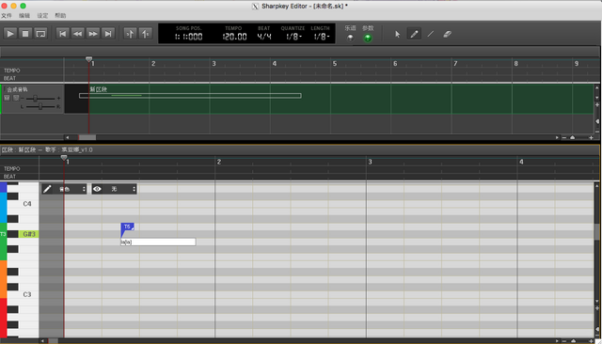Click the C4 piano key

pos(27,204)
